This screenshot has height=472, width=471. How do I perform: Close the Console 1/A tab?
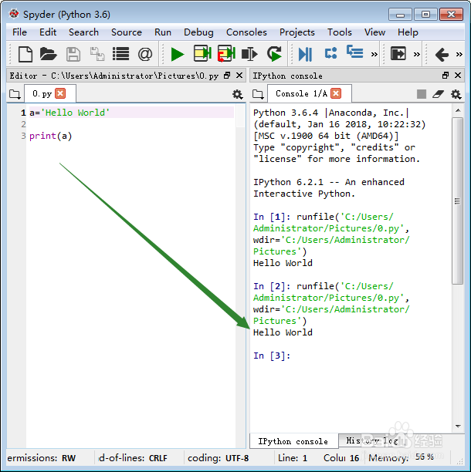336,93
